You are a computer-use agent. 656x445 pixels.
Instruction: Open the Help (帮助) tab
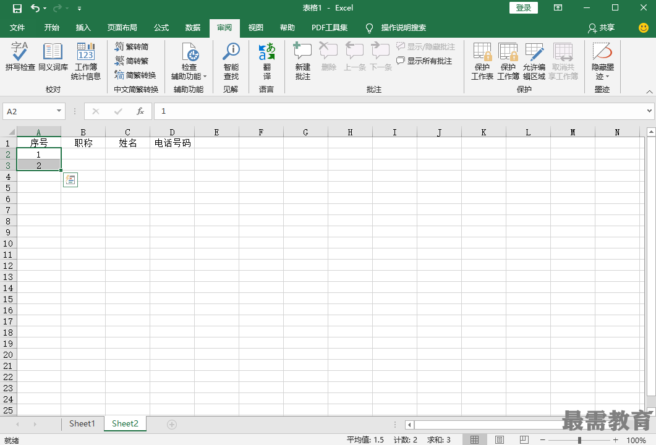coord(287,28)
